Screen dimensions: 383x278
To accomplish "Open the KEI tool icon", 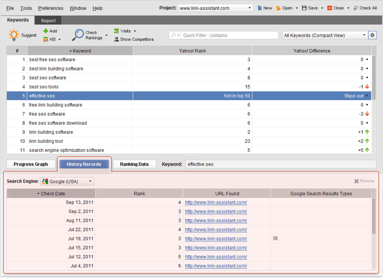I will 46,39.
